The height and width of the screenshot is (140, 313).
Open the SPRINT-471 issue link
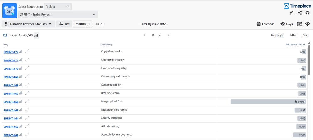11,60
